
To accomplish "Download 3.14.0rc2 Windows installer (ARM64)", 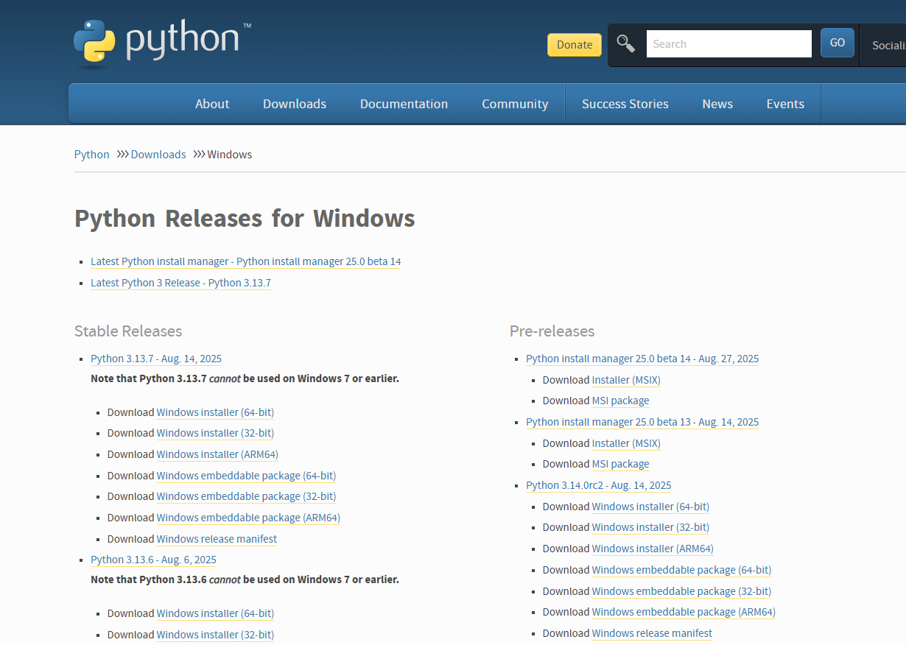I will pos(653,549).
